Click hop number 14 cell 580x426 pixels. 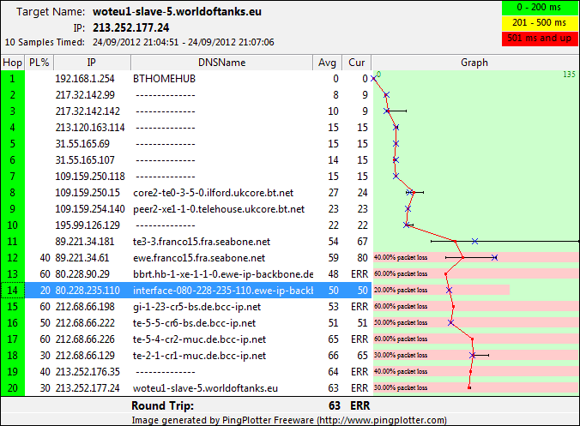coord(13,291)
